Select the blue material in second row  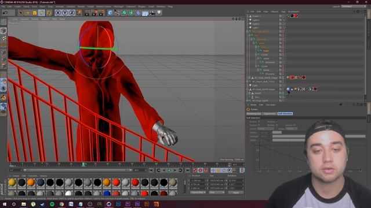tap(107, 194)
